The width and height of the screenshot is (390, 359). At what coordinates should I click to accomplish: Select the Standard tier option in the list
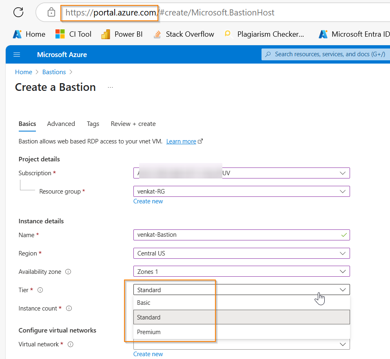(242, 317)
